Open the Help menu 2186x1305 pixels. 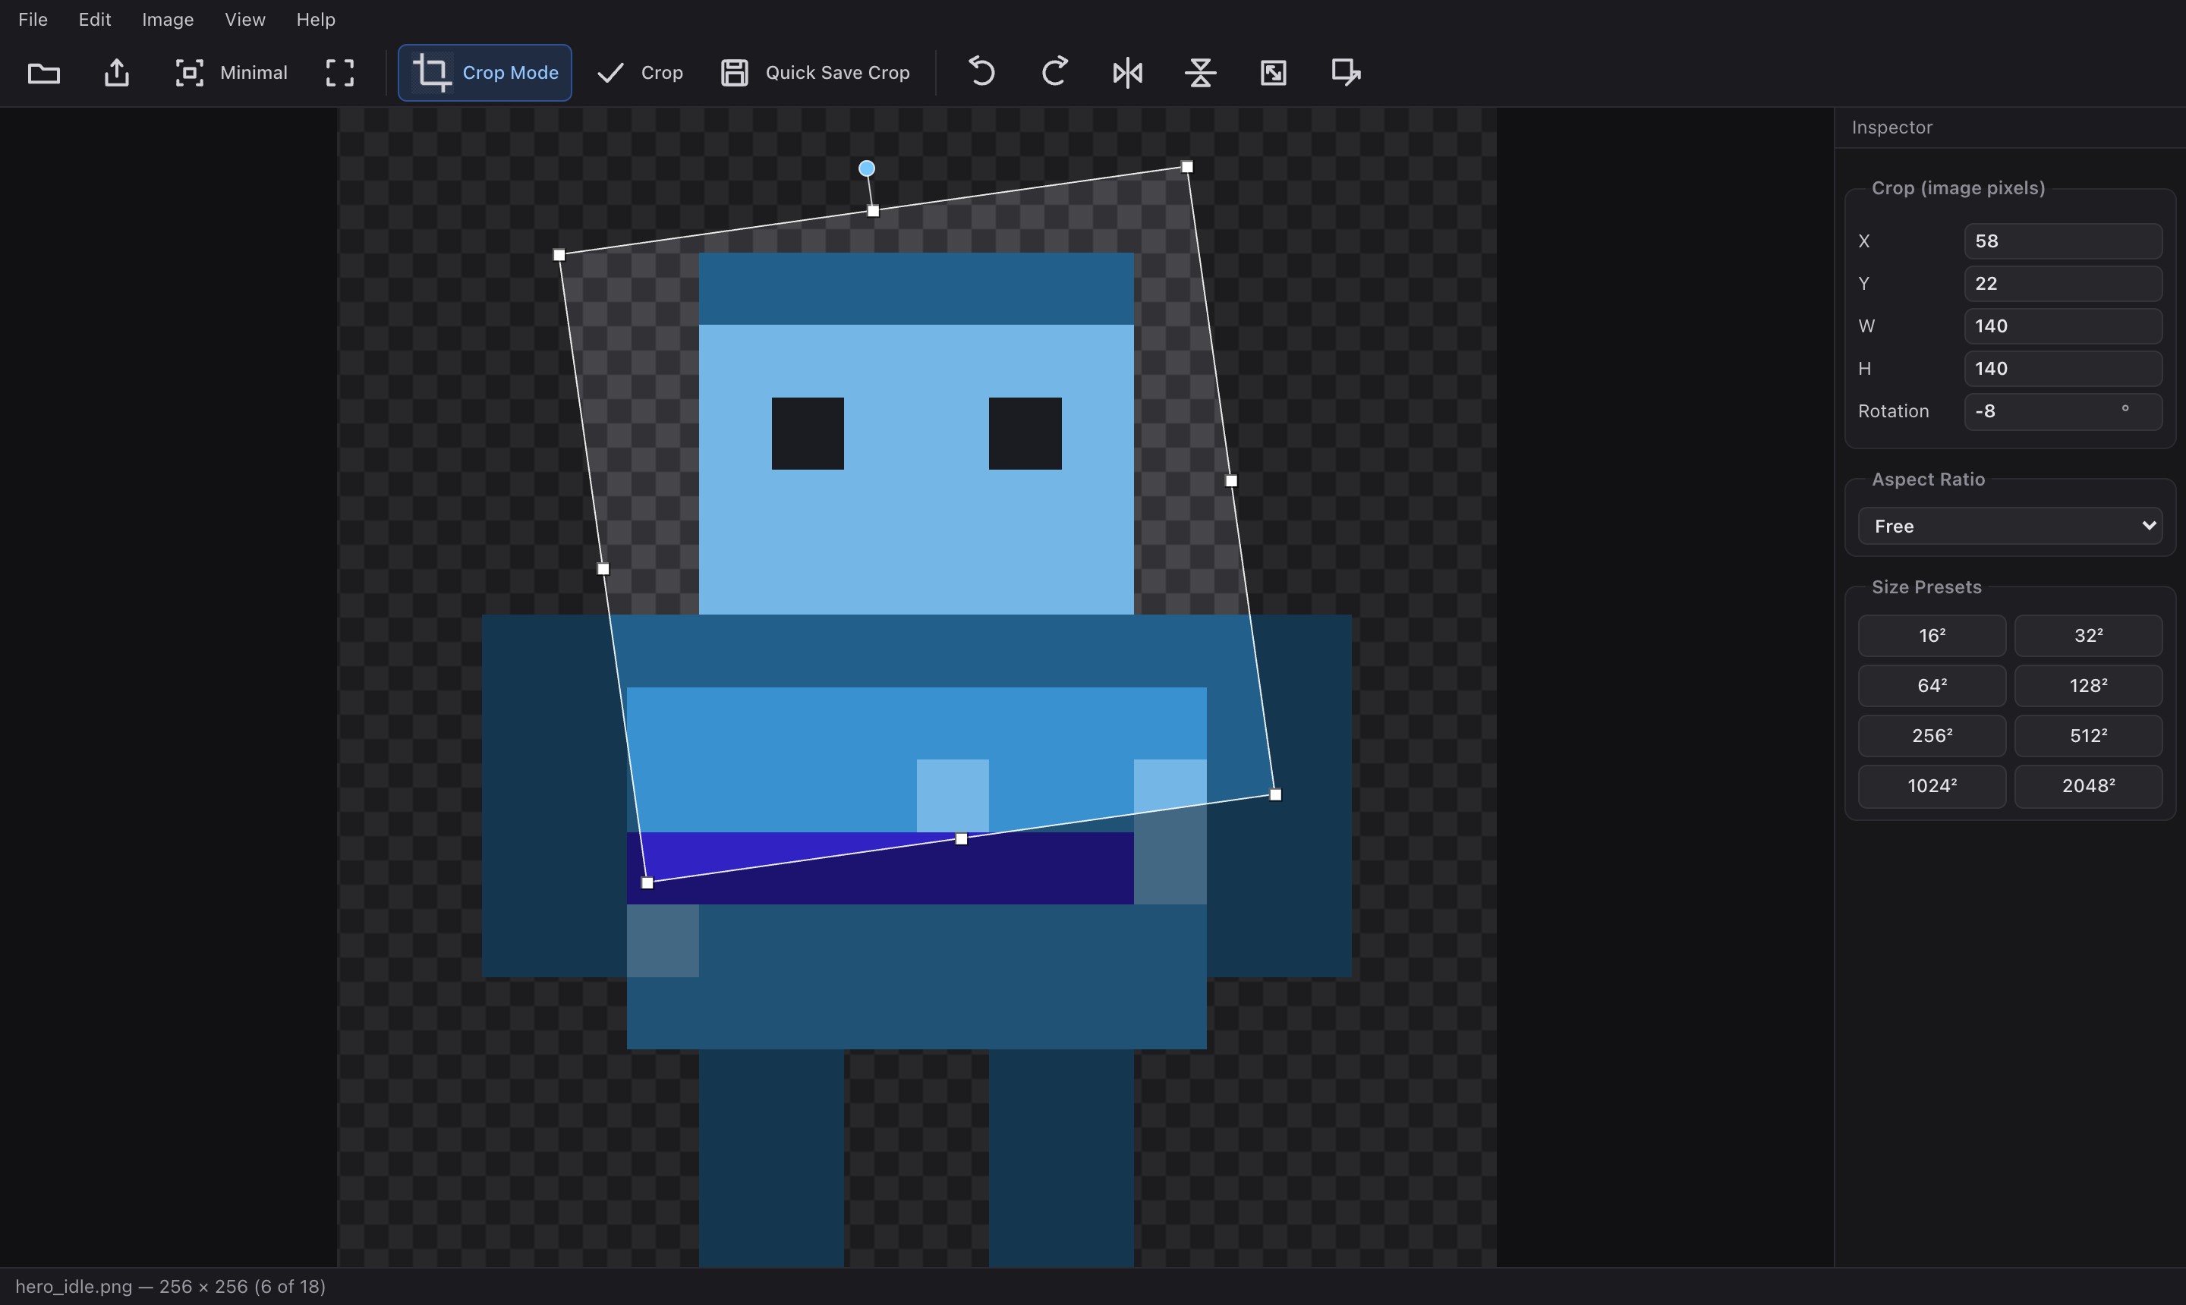[315, 19]
